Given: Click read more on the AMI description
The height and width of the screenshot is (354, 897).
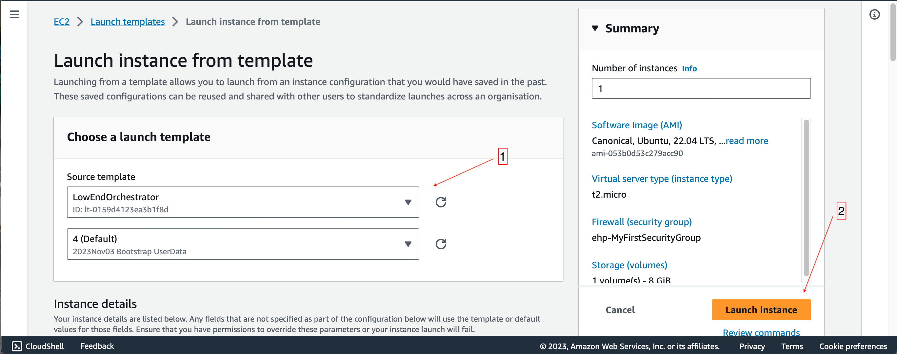Looking at the screenshot, I should (747, 141).
